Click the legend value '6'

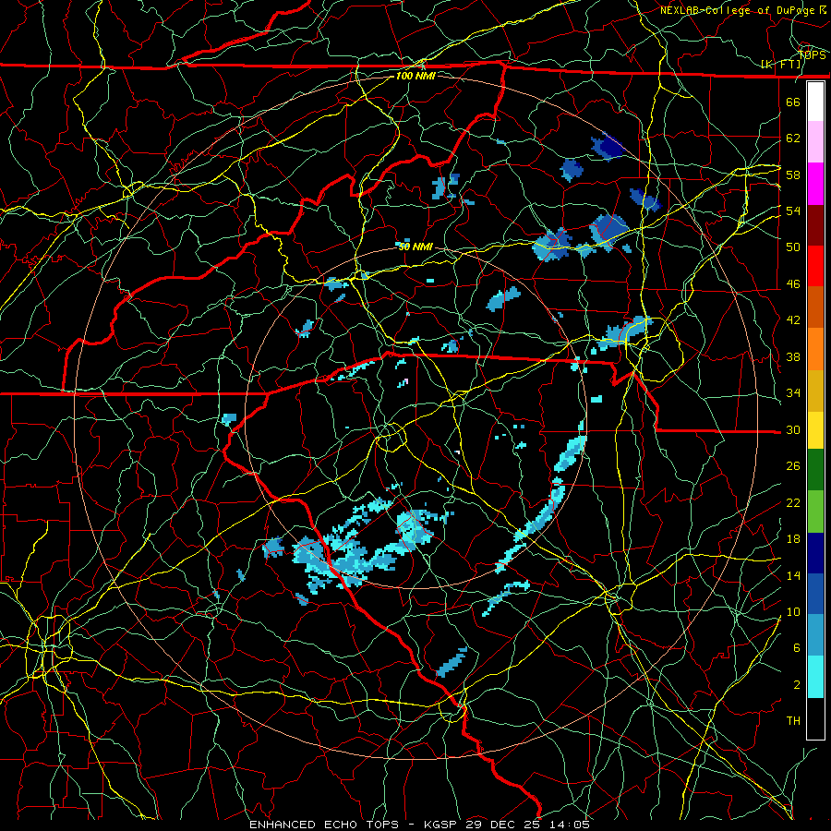point(796,648)
